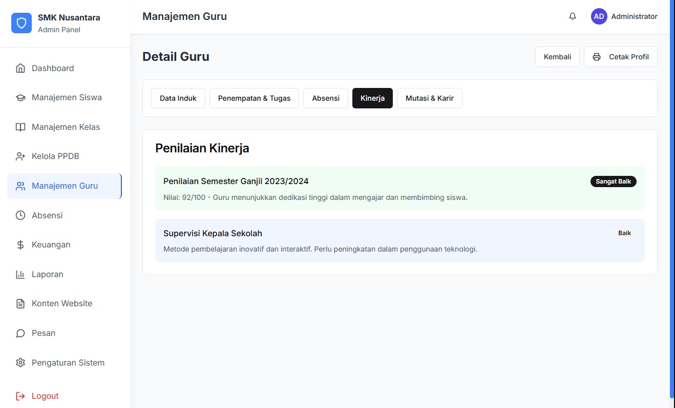Screen dimensions: 675x408
Task: Click the AD avatar circle
Action: click(x=599, y=16)
